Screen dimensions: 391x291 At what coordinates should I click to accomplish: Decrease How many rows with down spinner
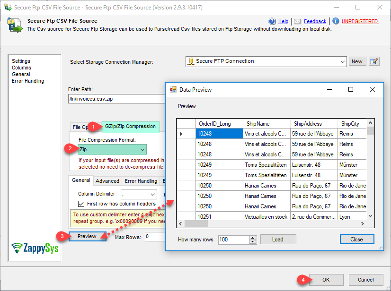253,242
